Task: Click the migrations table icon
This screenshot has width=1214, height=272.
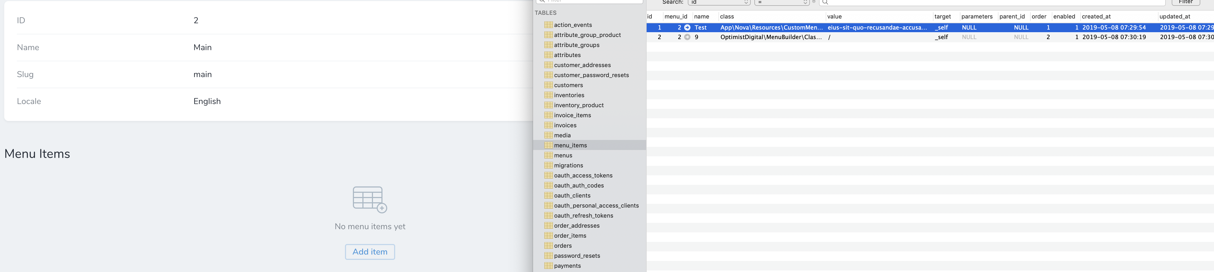Action: (548, 166)
